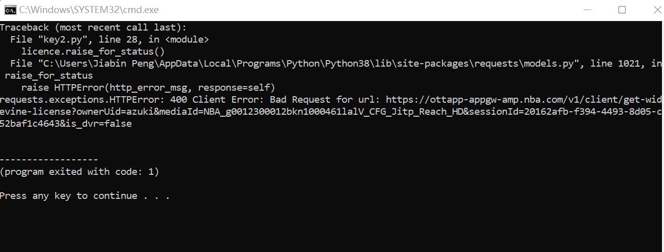Viewport: 664px width, 252px height.
Task: Click the dashed separator line
Action: pyautogui.click(x=49, y=160)
